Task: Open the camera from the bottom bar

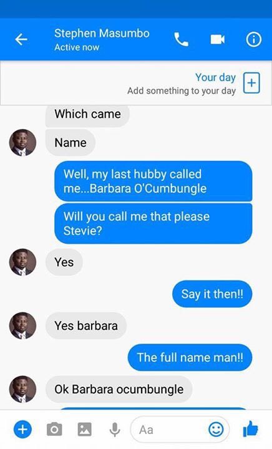Action: (x=54, y=429)
